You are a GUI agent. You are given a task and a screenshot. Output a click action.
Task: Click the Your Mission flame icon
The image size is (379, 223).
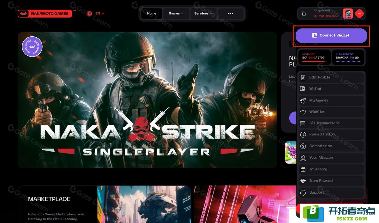(303, 158)
